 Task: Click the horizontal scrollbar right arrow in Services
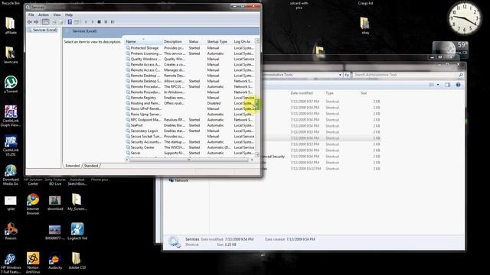[252, 160]
